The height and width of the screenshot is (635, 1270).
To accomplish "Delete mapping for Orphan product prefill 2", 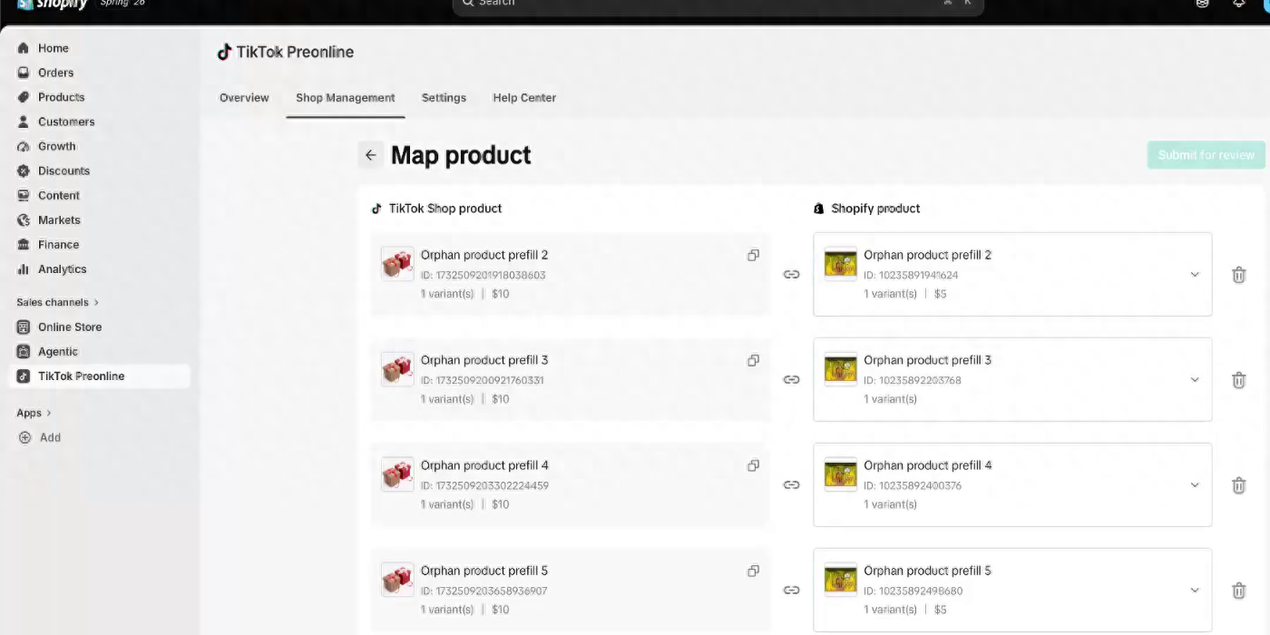I will tap(1238, 275).
